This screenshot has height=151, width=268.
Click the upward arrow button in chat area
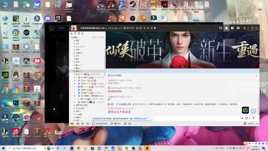(x=256, y=76)
